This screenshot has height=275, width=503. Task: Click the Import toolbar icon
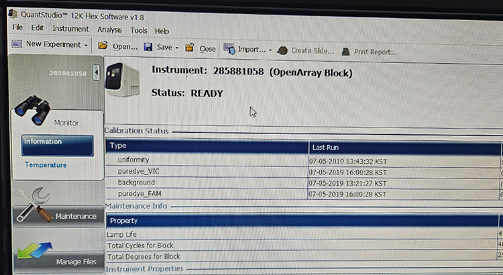[x=229, y=49]
